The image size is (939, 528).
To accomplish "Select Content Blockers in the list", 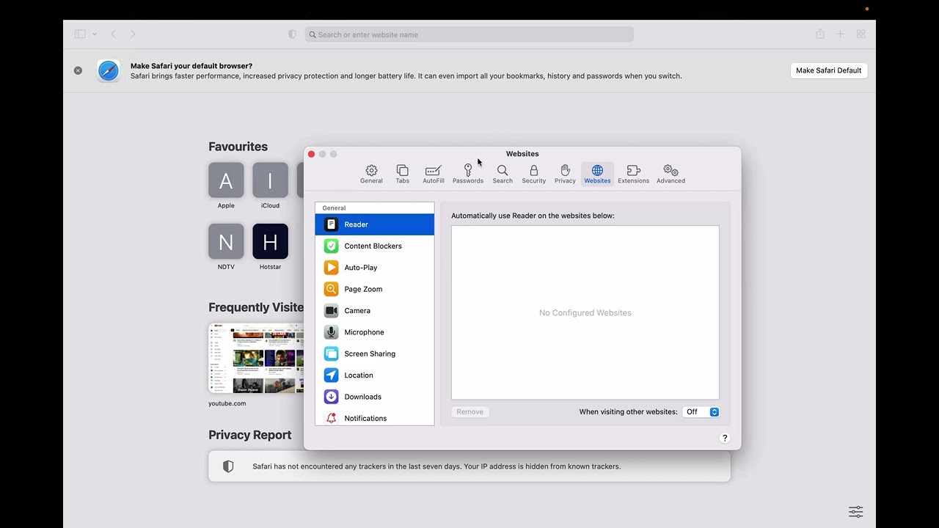I will [x=374, y=246].
